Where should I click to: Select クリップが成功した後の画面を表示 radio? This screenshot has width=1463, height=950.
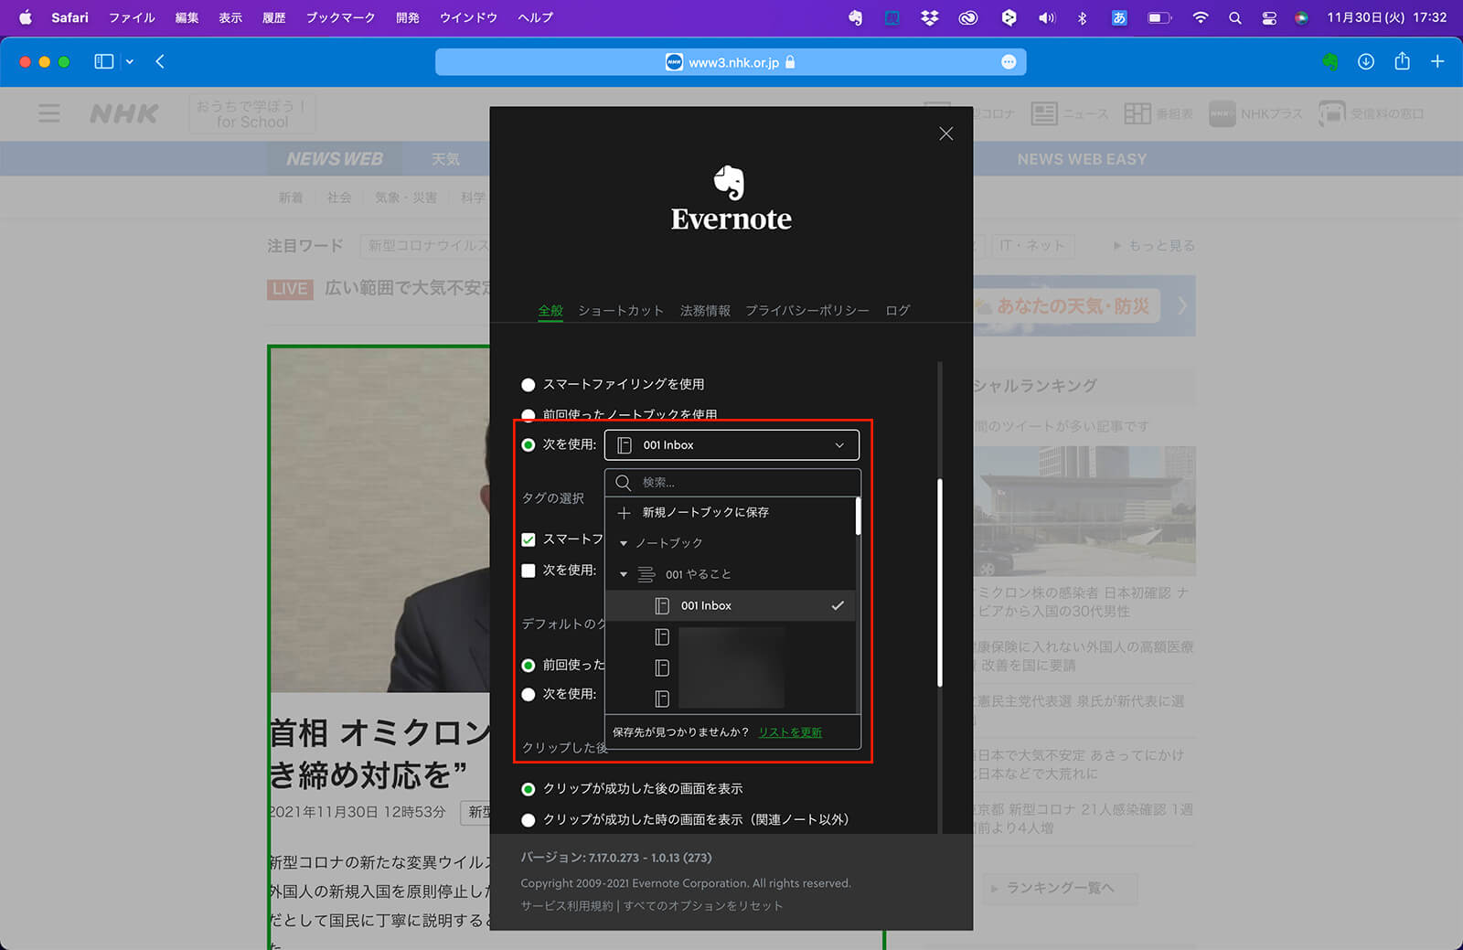pos(528,789)
